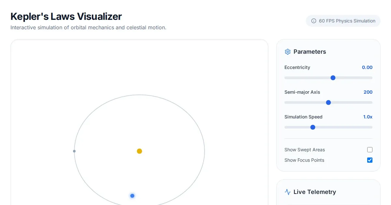Click the Kepler's Laws Visualizer title

coord(66,16)
